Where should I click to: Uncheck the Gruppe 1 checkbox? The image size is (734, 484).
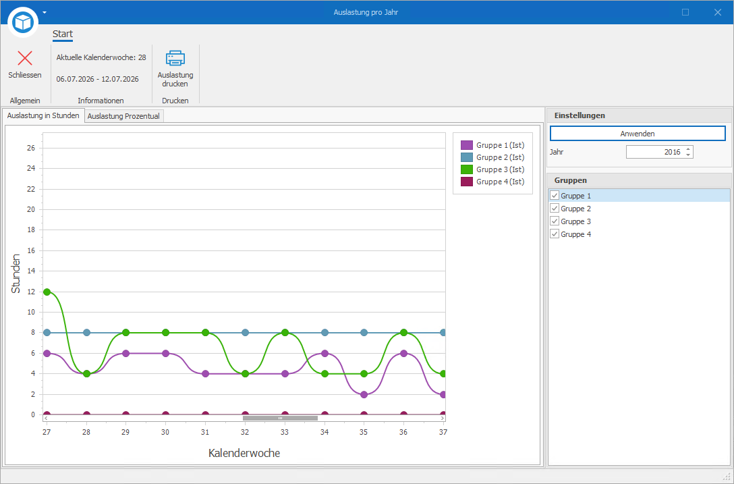[555, 195]
